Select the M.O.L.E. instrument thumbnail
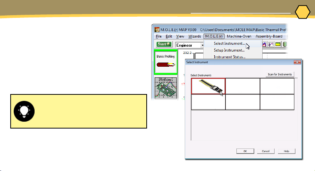 pos(208,86)
